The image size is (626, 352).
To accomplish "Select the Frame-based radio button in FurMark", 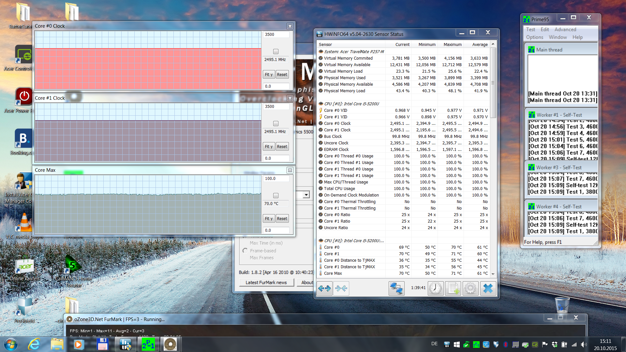I will click(245, 251).
